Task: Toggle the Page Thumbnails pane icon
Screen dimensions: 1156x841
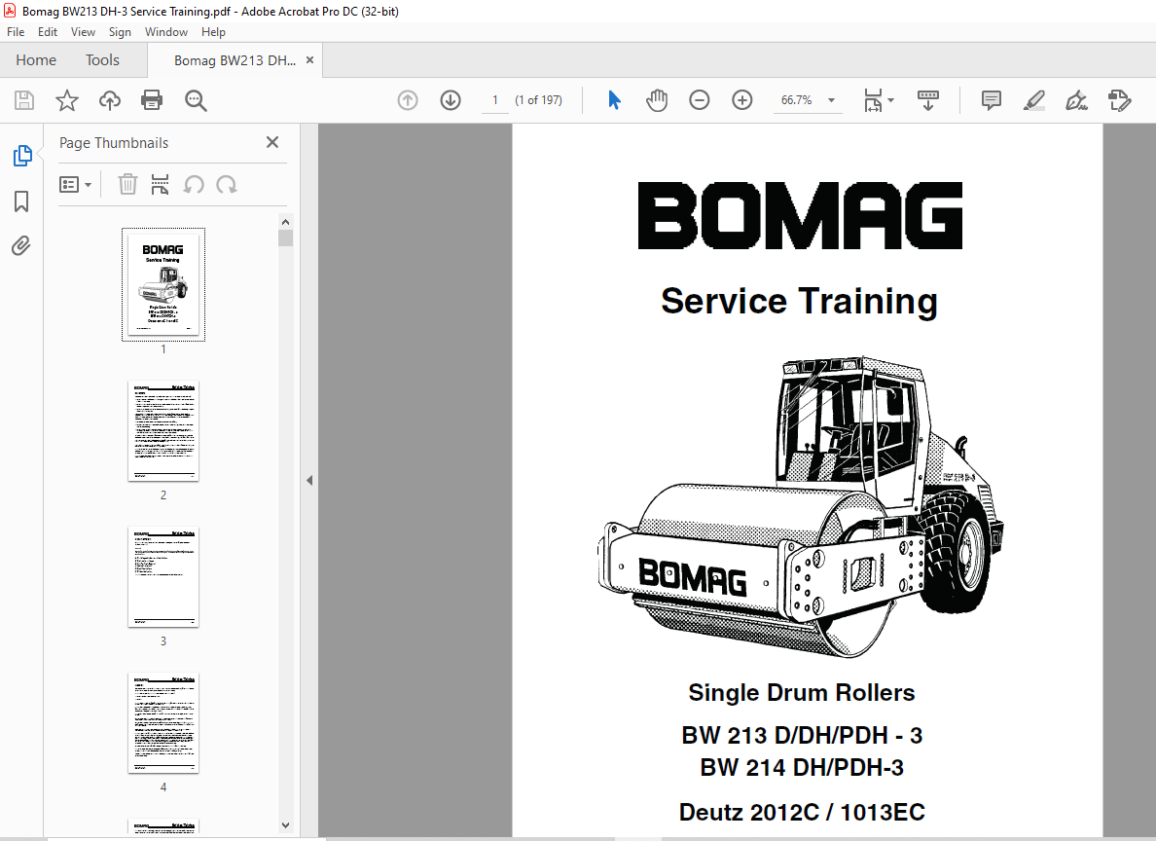Action: (22, 156)
